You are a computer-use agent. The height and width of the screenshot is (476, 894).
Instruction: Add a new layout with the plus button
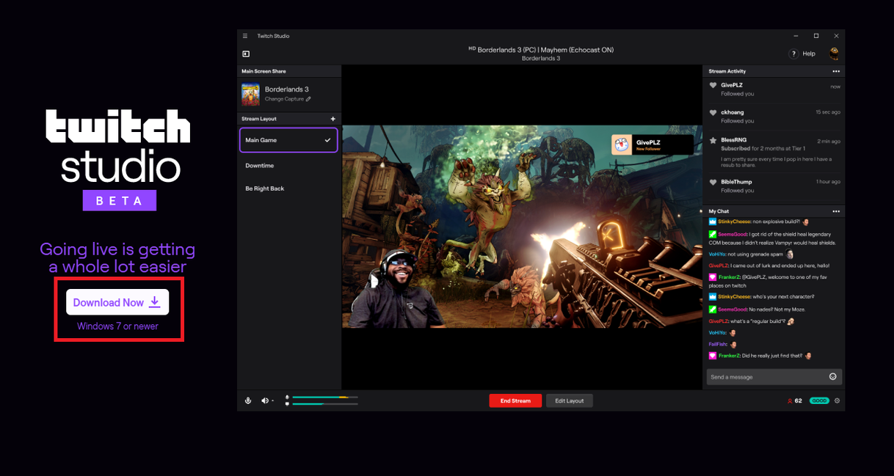click(332, 118)
